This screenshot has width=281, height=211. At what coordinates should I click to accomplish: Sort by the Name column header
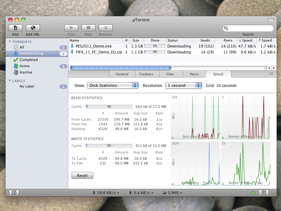(96, 40)
